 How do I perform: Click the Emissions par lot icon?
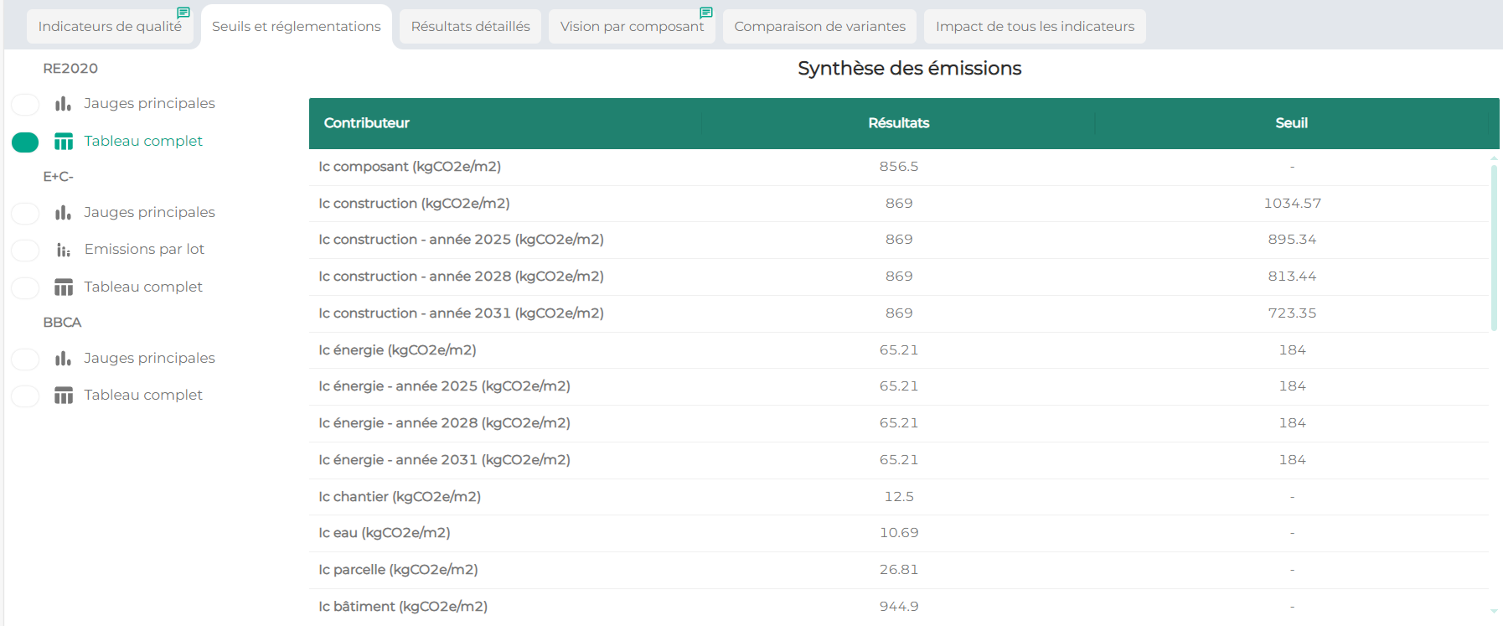[x=63, y=250]
